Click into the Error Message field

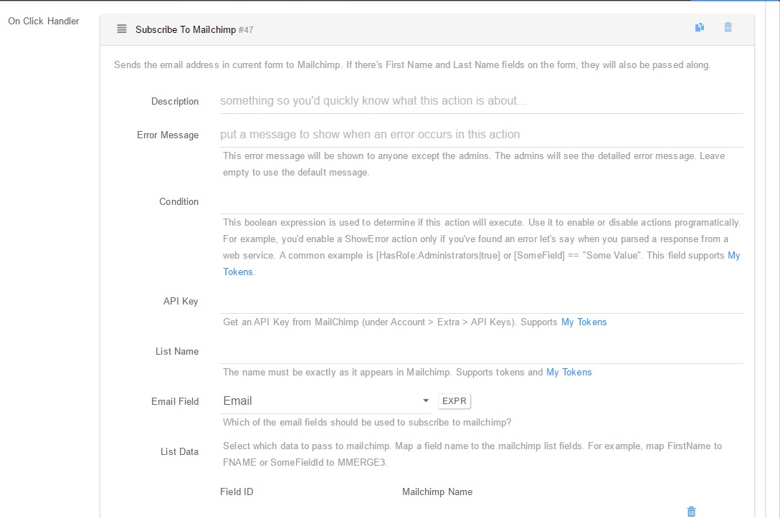click(482, 135)
